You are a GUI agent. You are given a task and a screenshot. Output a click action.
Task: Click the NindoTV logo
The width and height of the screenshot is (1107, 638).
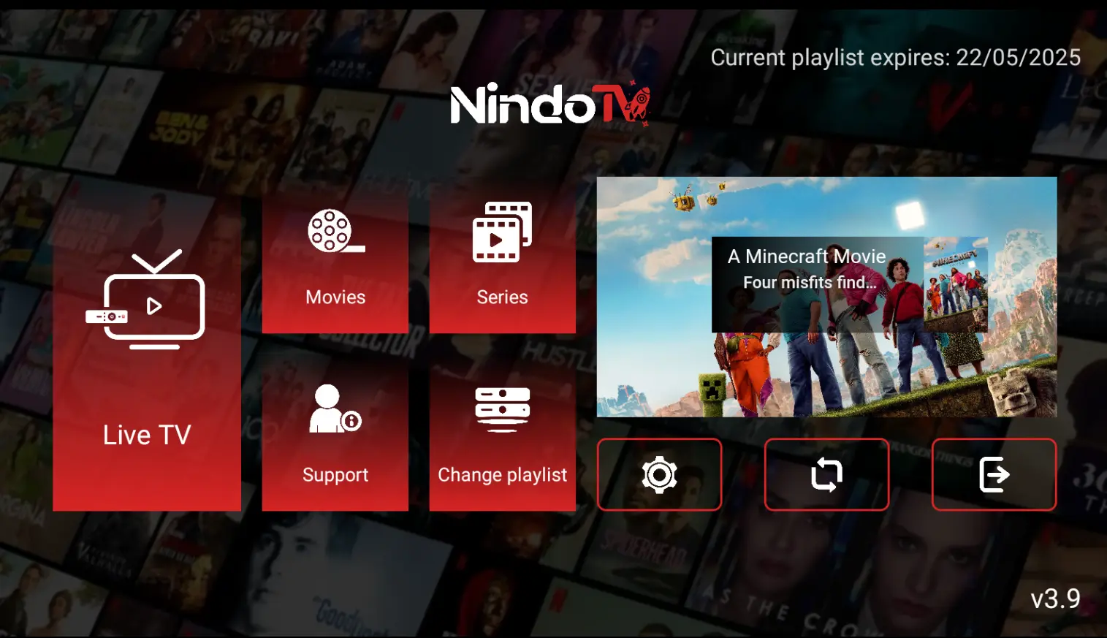coord(550,104)
